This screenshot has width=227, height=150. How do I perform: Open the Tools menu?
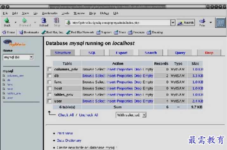tap(65, 13)
